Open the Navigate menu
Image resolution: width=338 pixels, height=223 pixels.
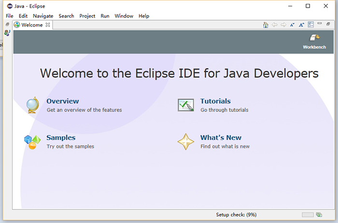(x=43, y=16)
